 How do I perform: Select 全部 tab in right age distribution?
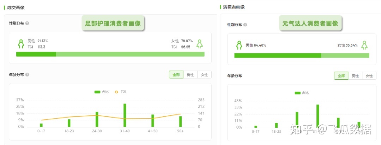pos(341,76)
